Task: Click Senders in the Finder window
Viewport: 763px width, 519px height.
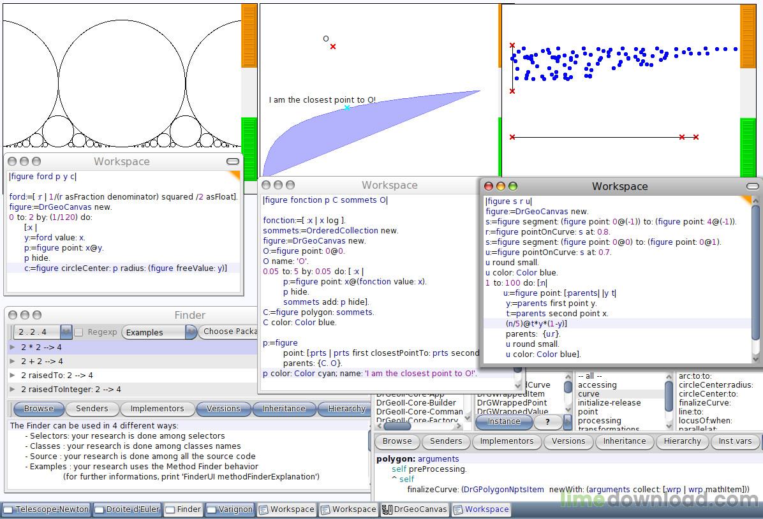Action: click(x=92, y=409)
